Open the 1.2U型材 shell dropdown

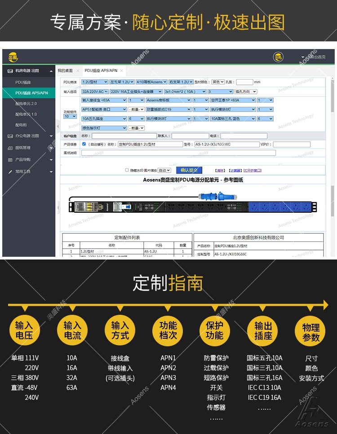point(94,82)
